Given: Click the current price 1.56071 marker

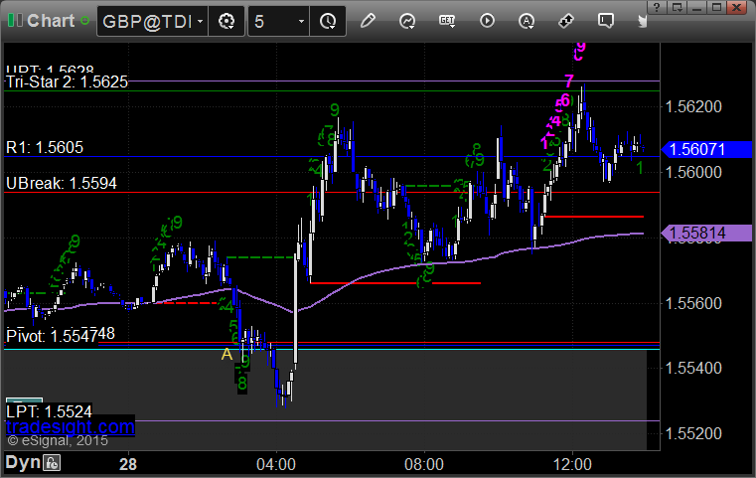Looking at the screenshot, I should [x=706, y=149].
